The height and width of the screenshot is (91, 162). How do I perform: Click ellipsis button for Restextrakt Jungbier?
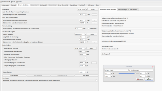coord(94,63)
